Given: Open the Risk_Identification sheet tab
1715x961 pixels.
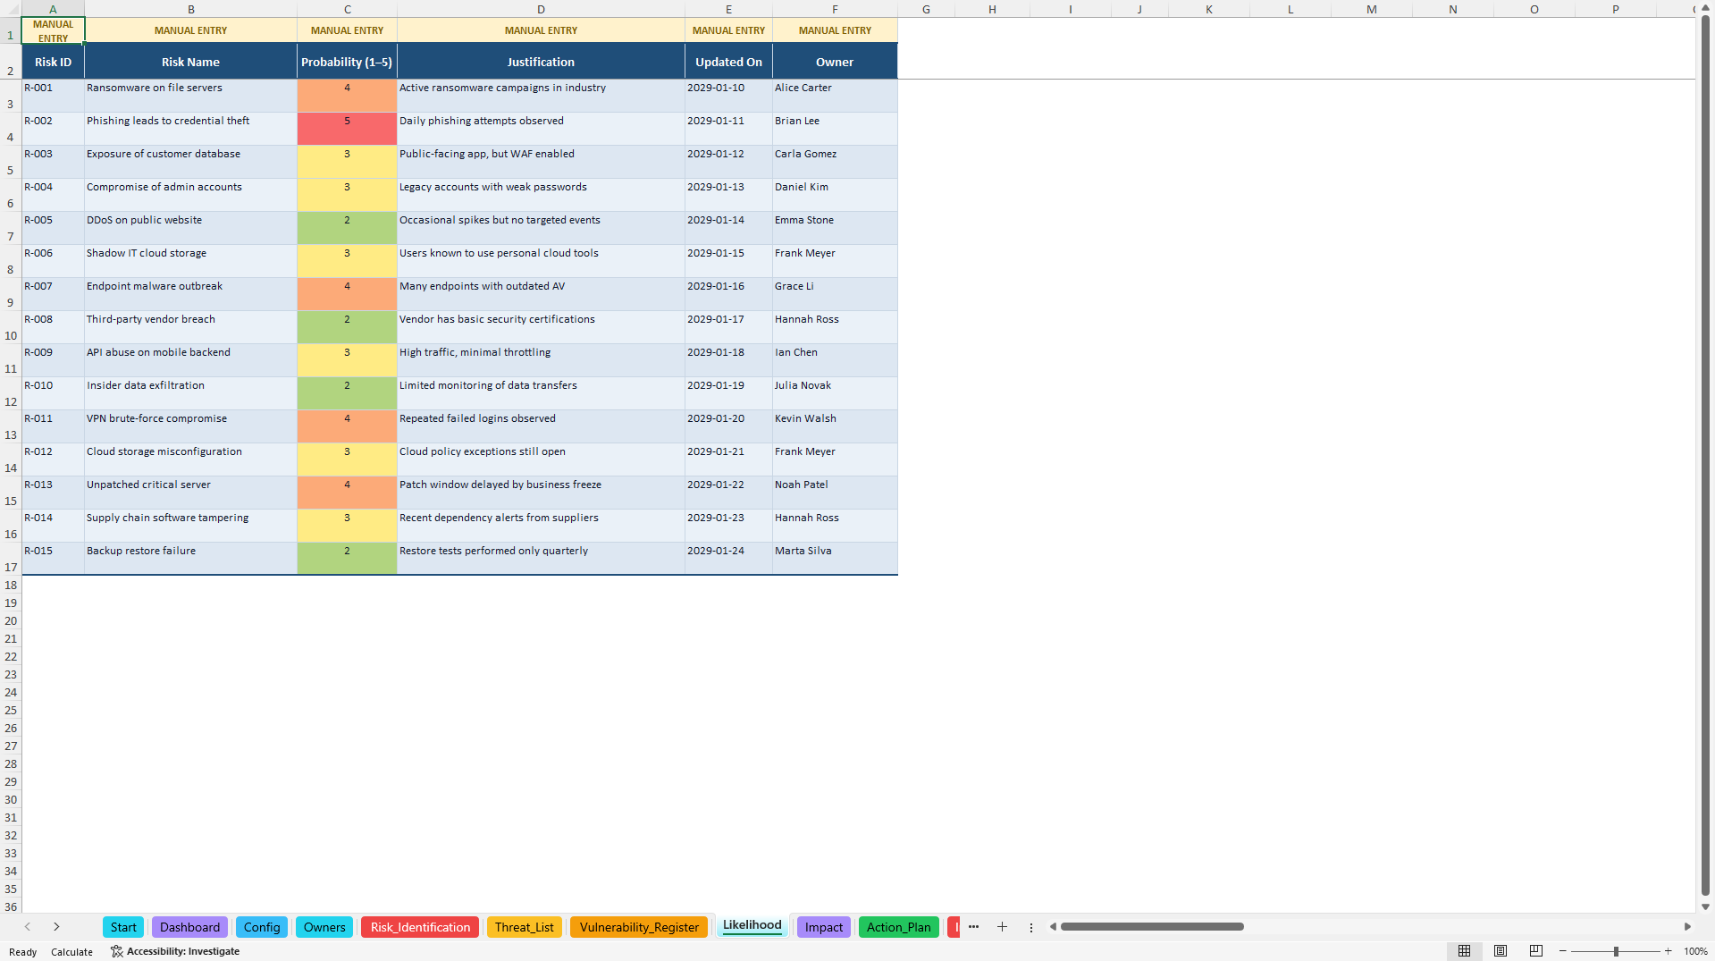Looking at the screenshot, I should (420, 927).
